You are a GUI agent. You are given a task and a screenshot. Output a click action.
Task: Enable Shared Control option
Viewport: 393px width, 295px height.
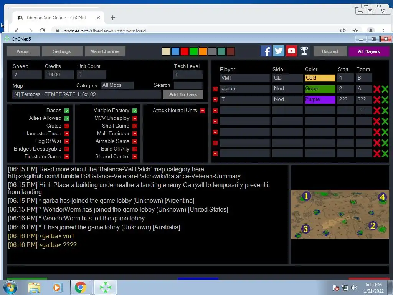(x=135, y=157)
